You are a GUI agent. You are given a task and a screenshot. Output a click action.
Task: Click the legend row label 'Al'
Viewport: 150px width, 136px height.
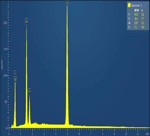(129, 23)
